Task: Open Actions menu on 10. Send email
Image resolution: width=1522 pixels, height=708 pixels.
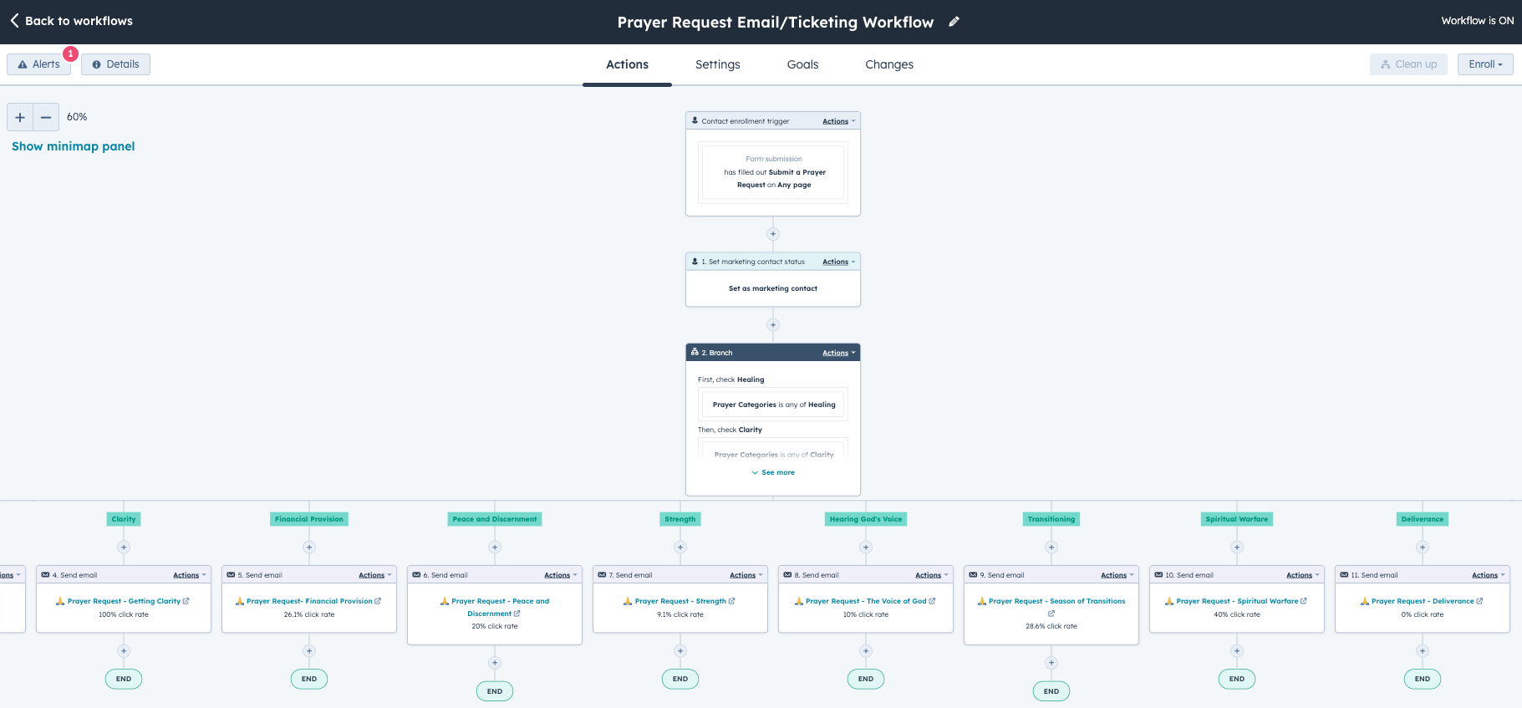Action: click(1302, 575)
